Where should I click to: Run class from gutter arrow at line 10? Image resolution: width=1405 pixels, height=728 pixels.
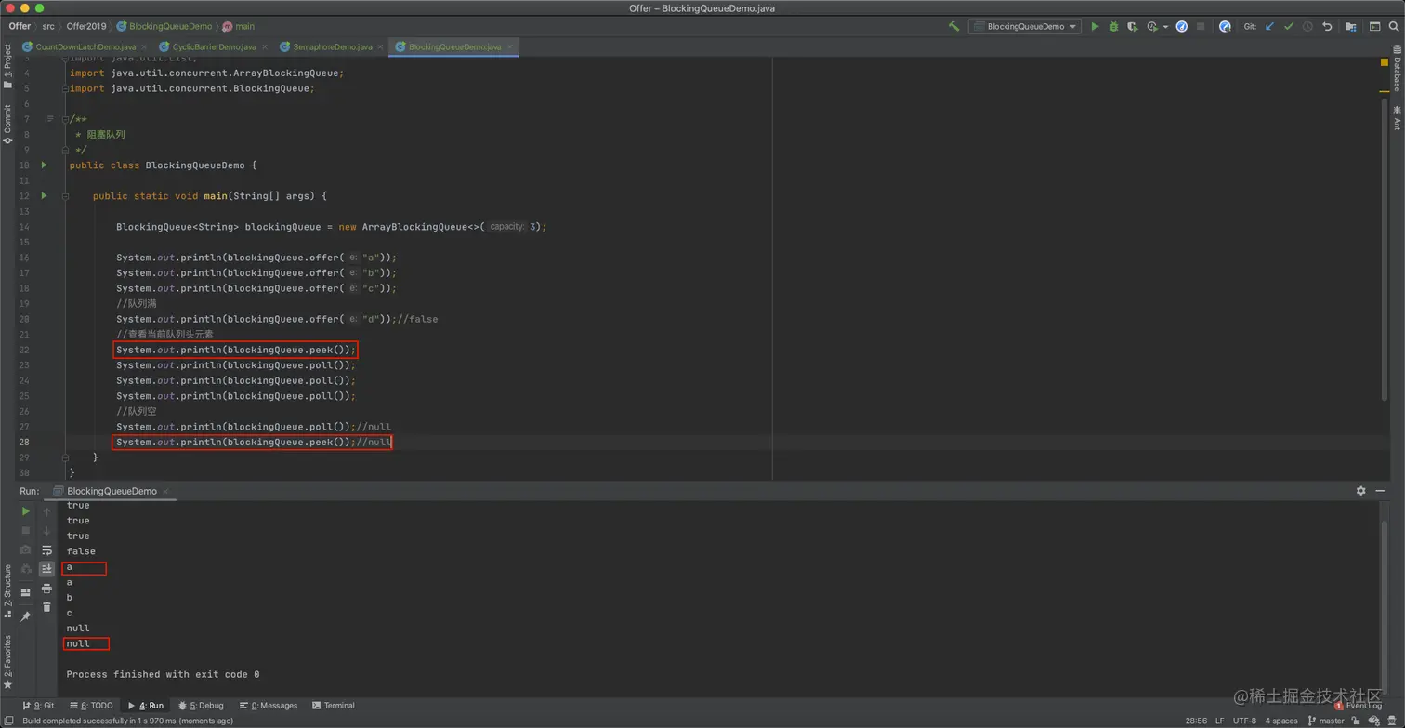(44, 165)
